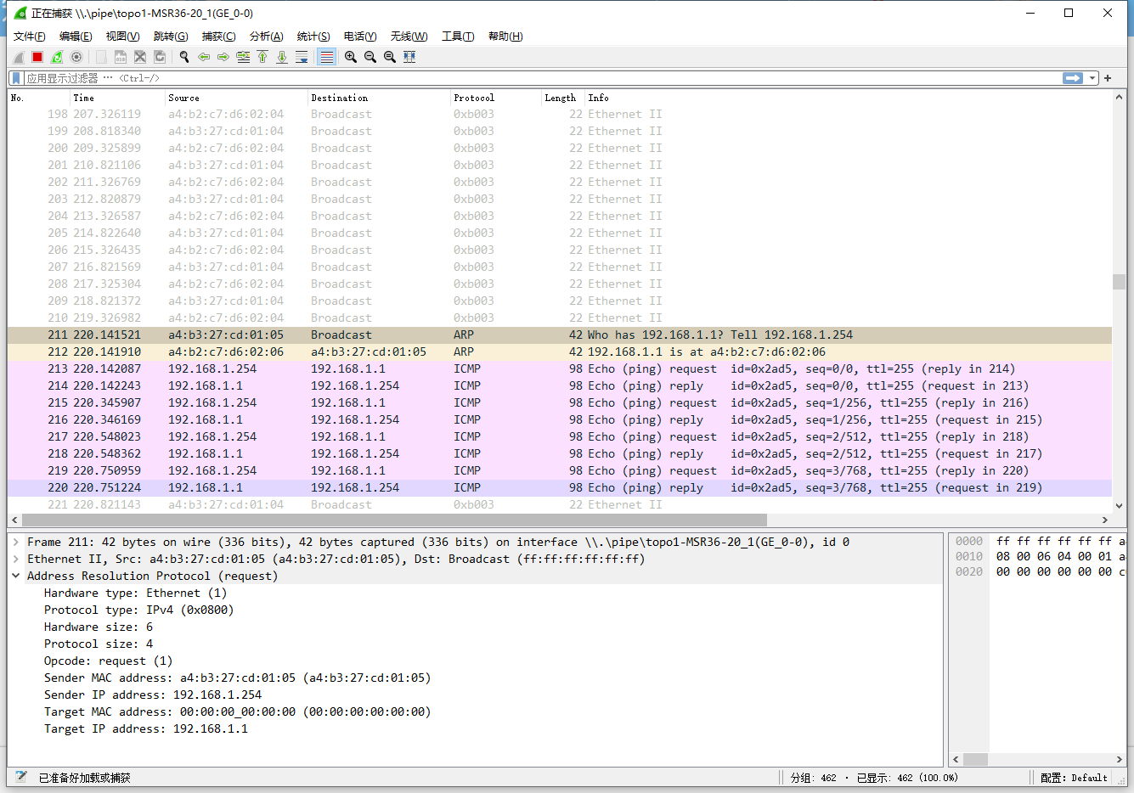Expand the Frame 211 details
This screenshot has width=1134, height=793.
point(16,543)
